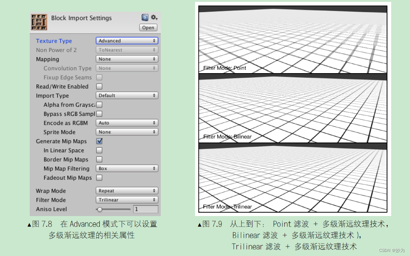Open the Encode as RGBM dropdown set to Auto
This screenshot has width=410, height=256.
[127, 123]
